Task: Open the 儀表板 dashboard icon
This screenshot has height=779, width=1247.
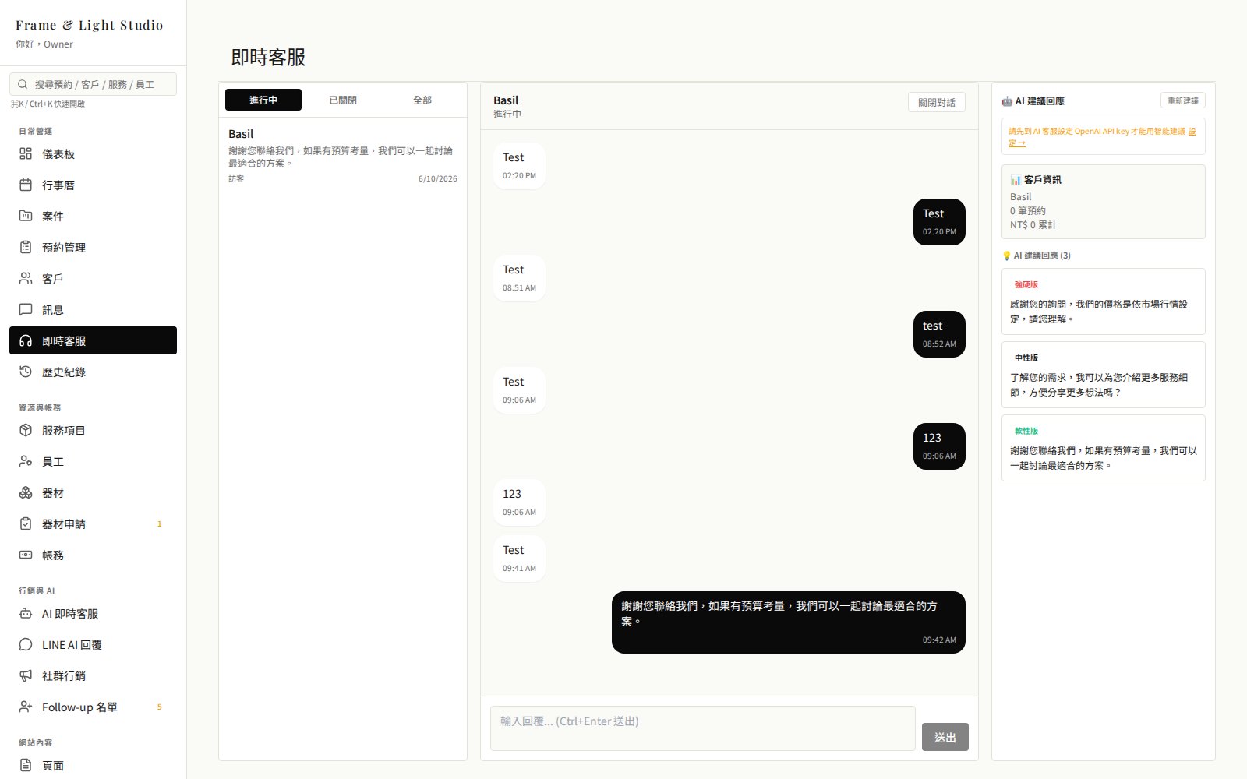Action: coord(26,153)
